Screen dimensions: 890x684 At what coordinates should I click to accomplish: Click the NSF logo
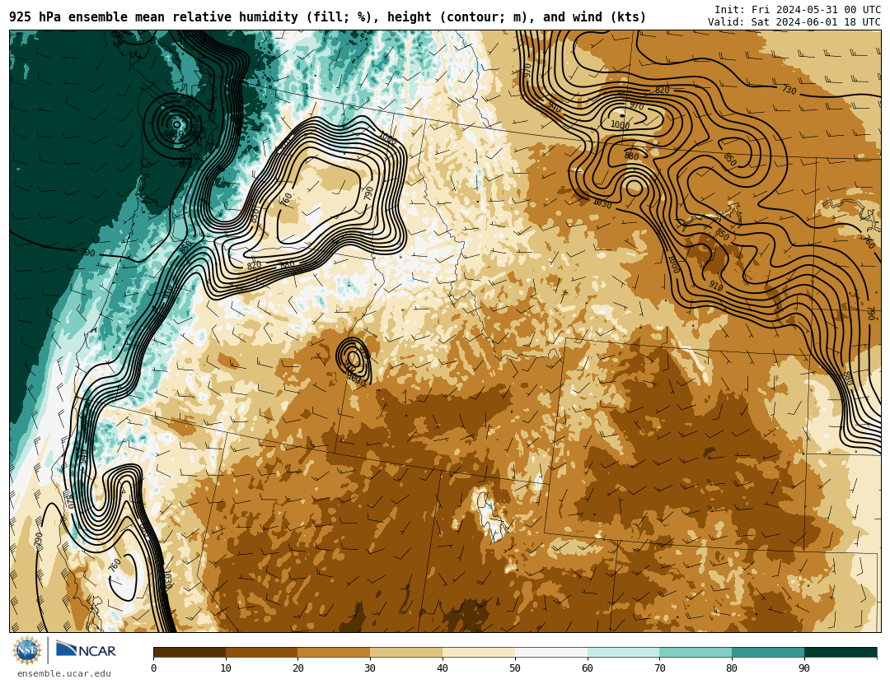(x=27, y=650)
